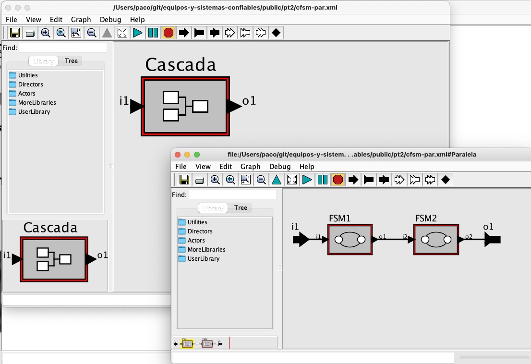
Task: Add an input/output multiport in the Paralela window
Action: click(430, 180)
